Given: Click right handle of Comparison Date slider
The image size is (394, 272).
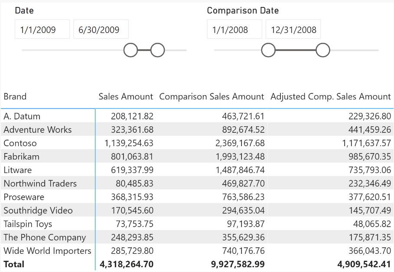Looking at the screenshot, I should 322,50.
